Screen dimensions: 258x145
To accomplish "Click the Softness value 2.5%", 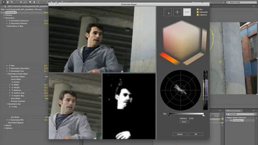I will pyautogui.click(x=191, y=118).
